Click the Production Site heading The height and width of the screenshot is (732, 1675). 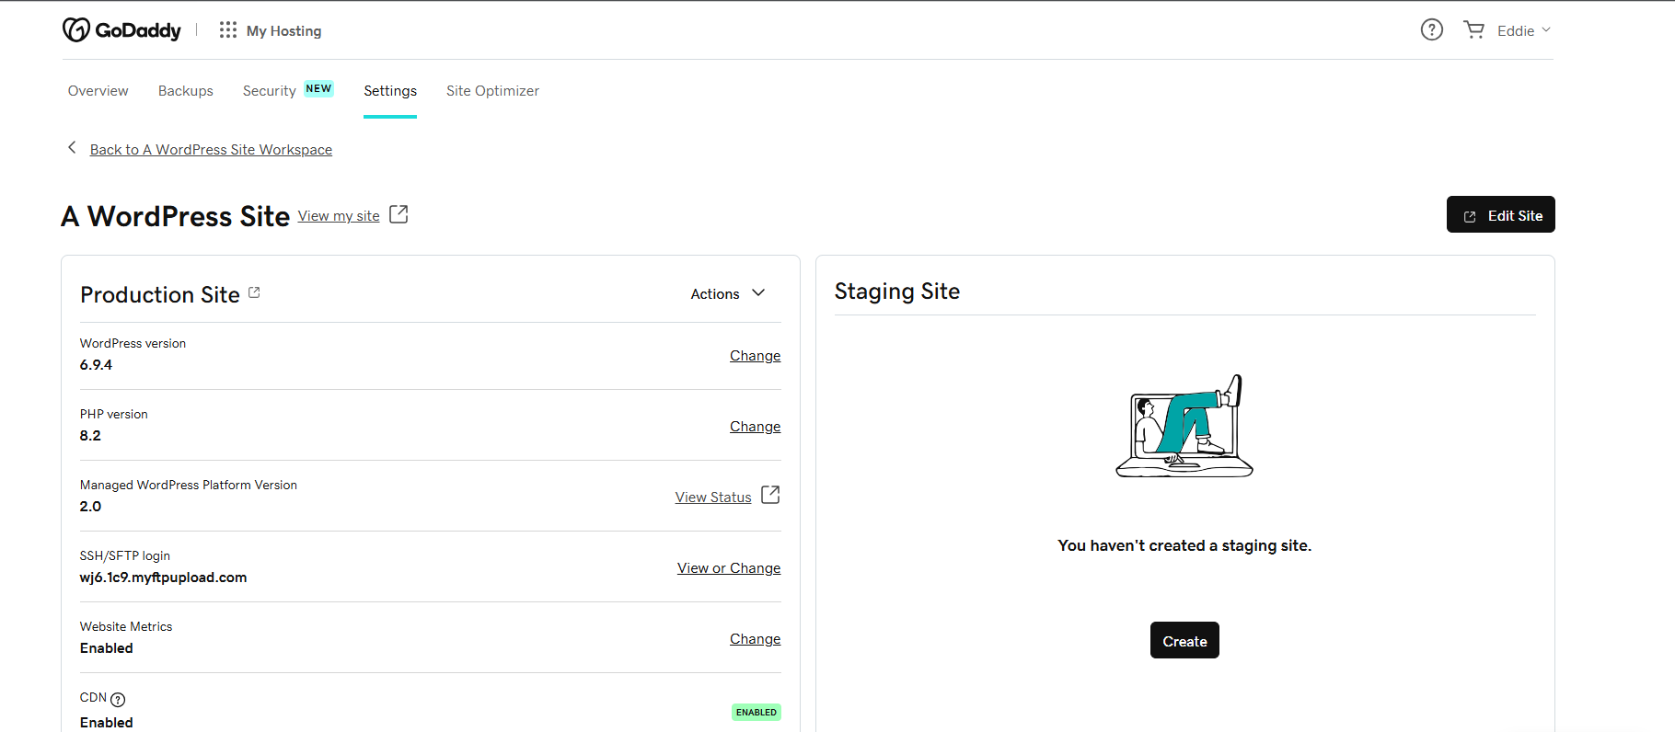(x=160, y=294)
